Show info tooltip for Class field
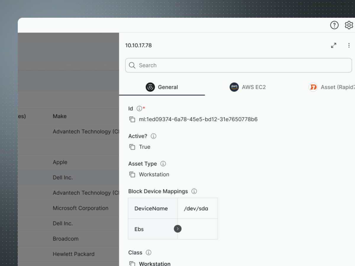 tap(149, 252)
